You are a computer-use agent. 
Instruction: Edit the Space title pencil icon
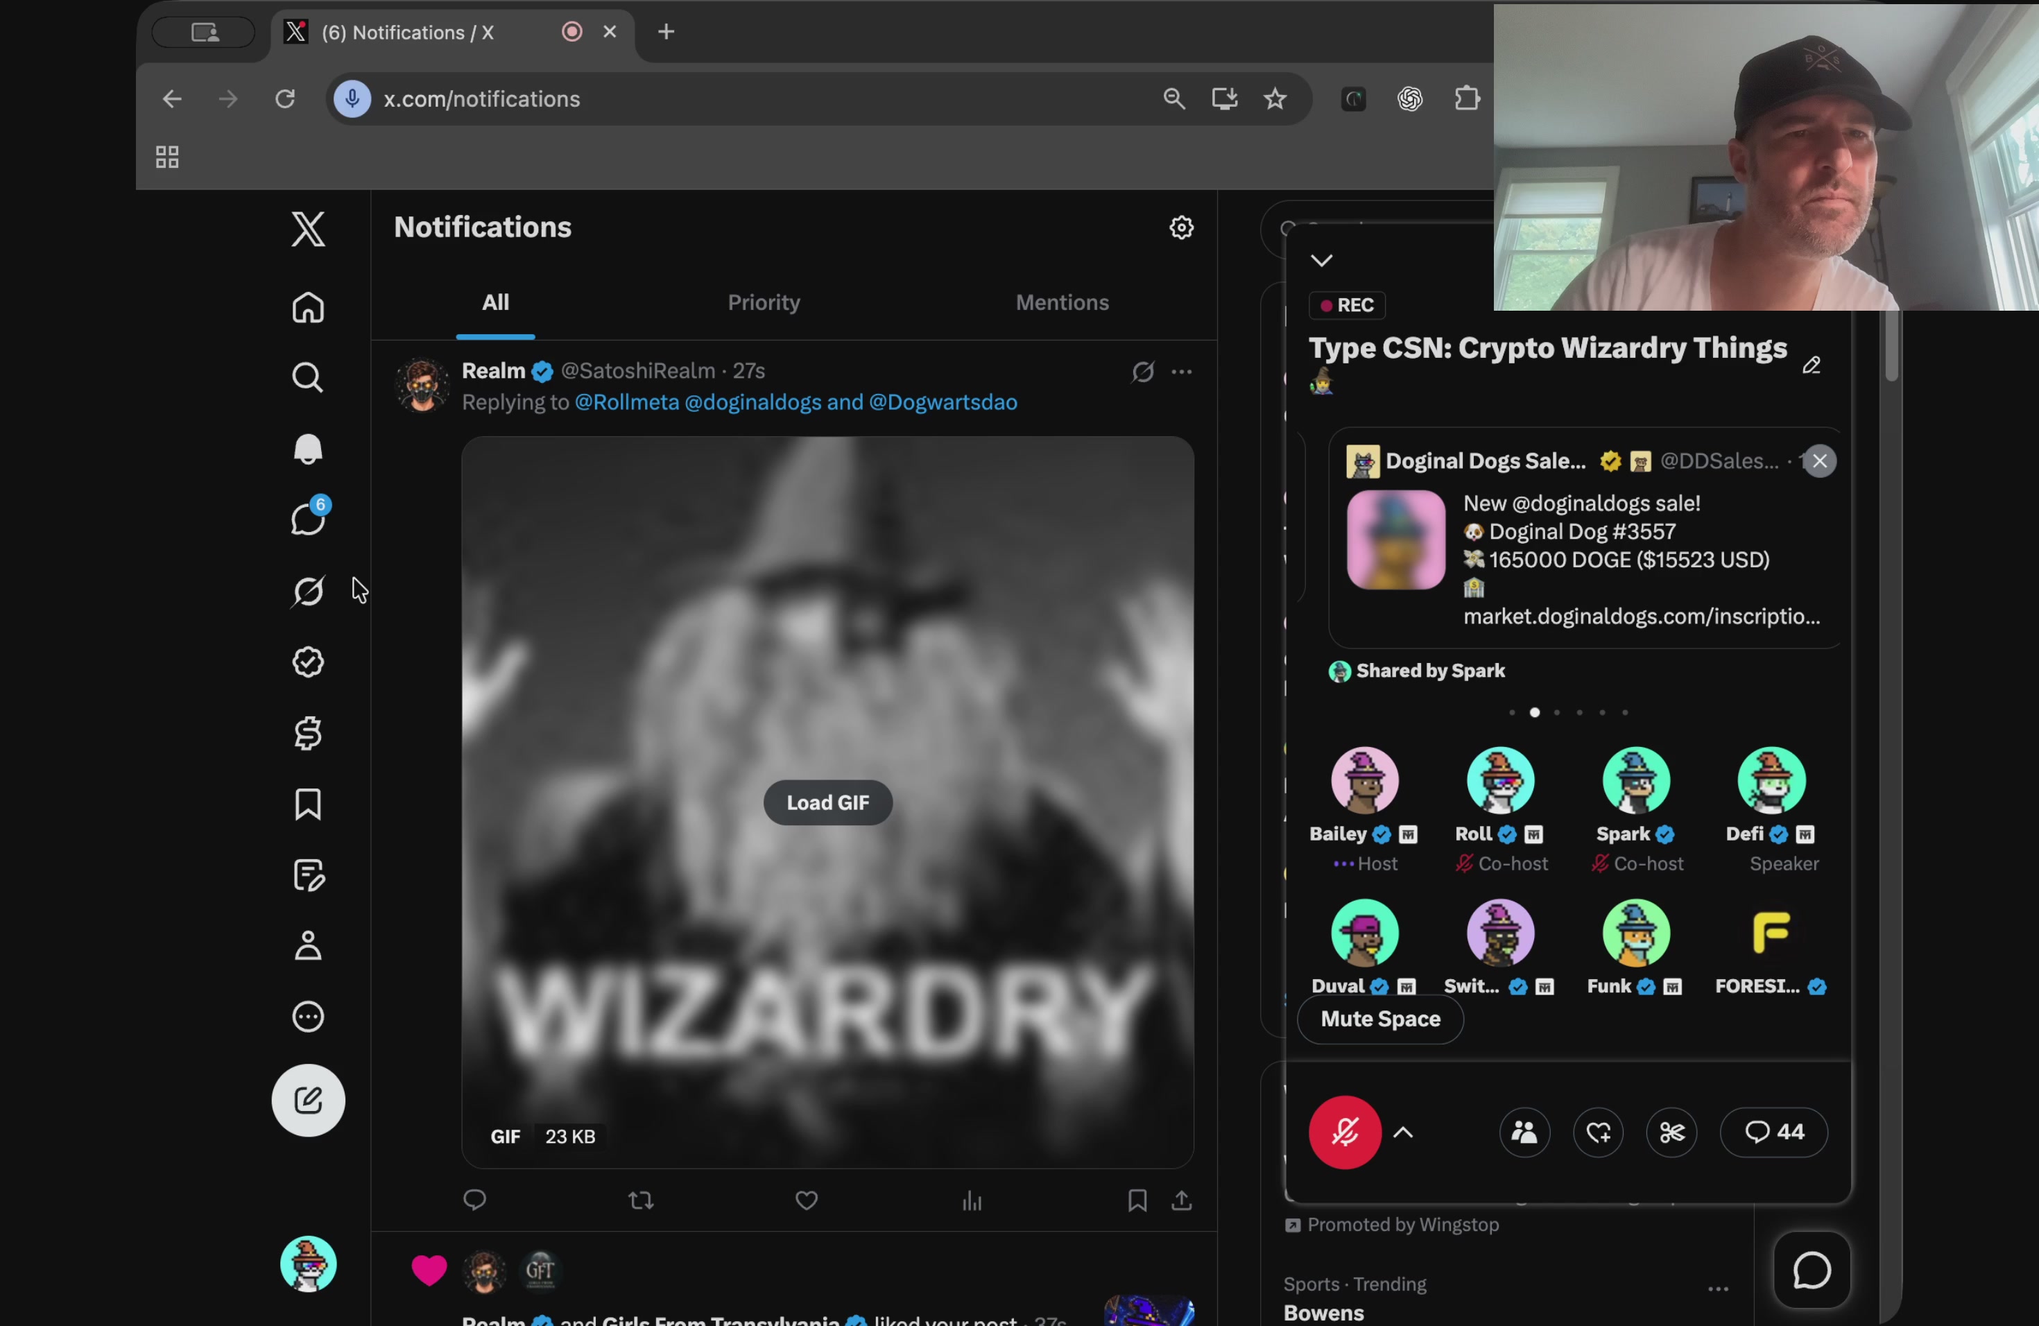click(x=1810, y=365)
